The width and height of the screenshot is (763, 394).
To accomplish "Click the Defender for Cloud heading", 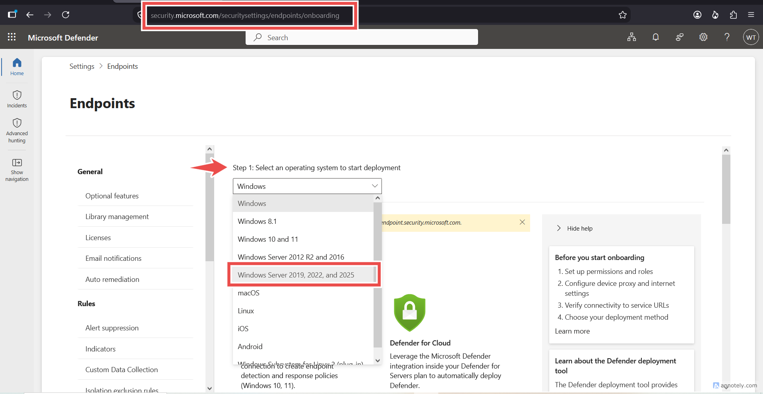I will click(x=420, y=343).
